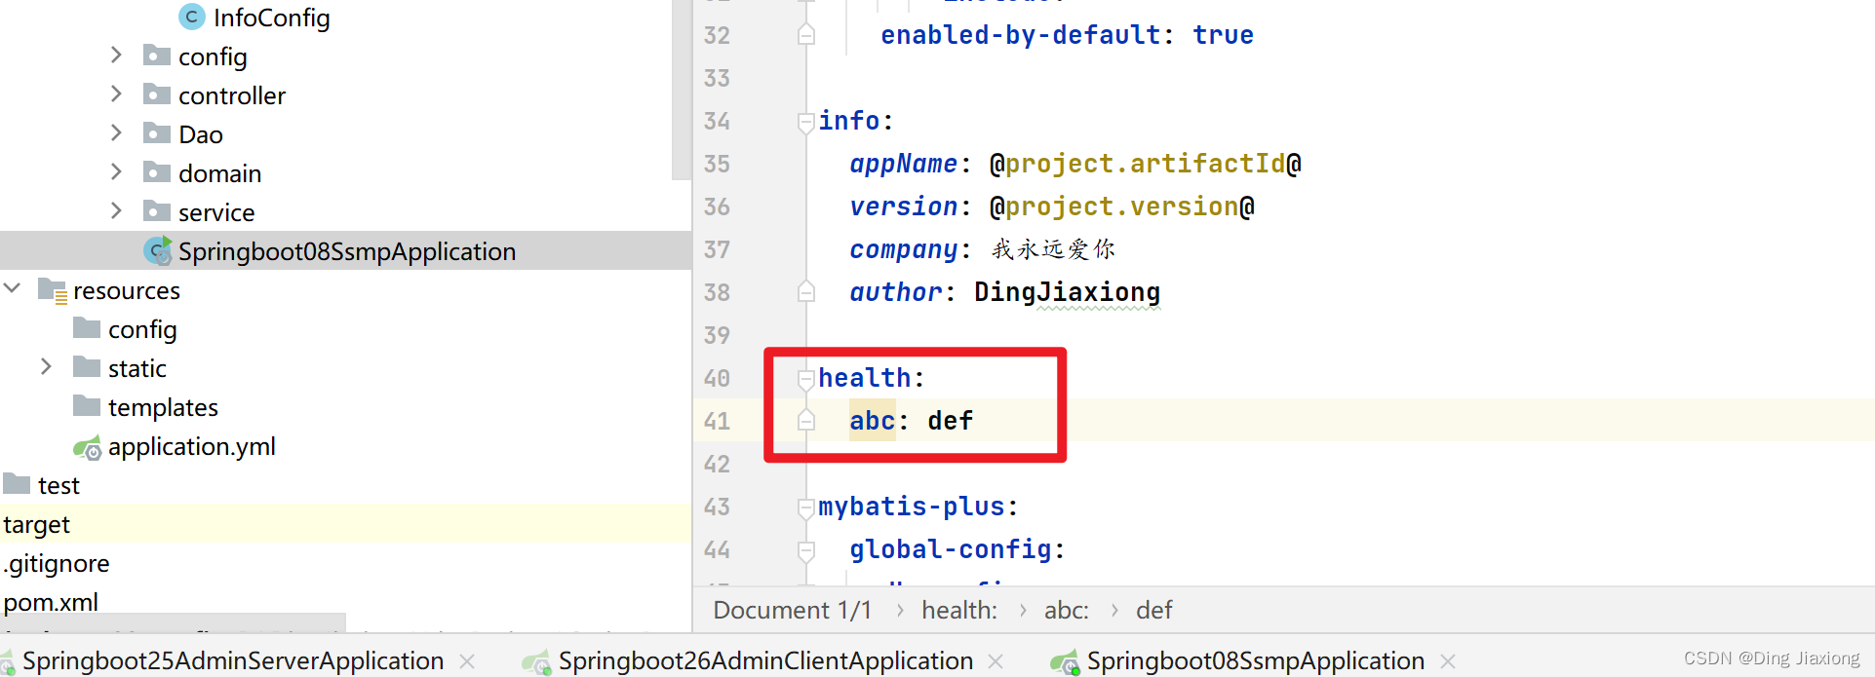Image resolution: width=1875 pixels, height=677 pixels.
Task: Open pom.xml in the project tree
Action: (51, 602)
